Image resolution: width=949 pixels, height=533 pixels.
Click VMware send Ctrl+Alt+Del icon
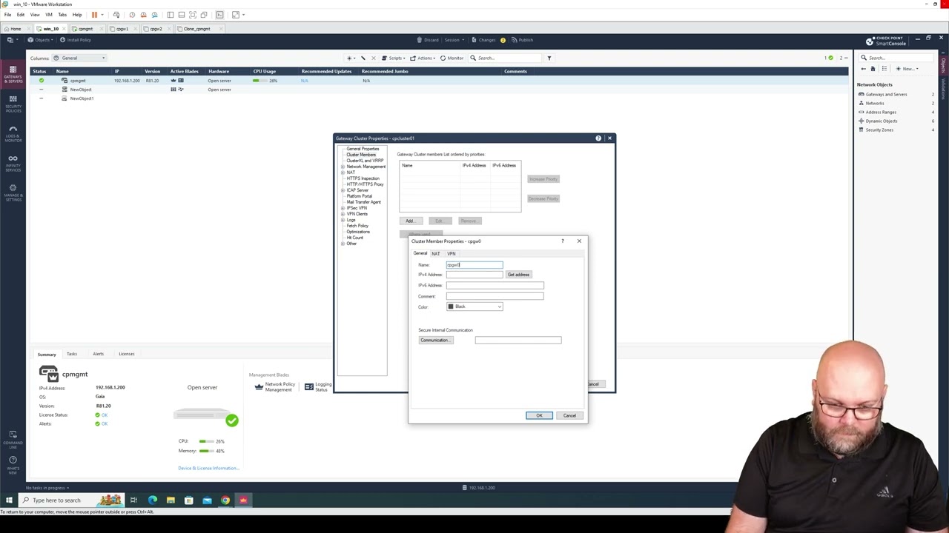(116, 15)
